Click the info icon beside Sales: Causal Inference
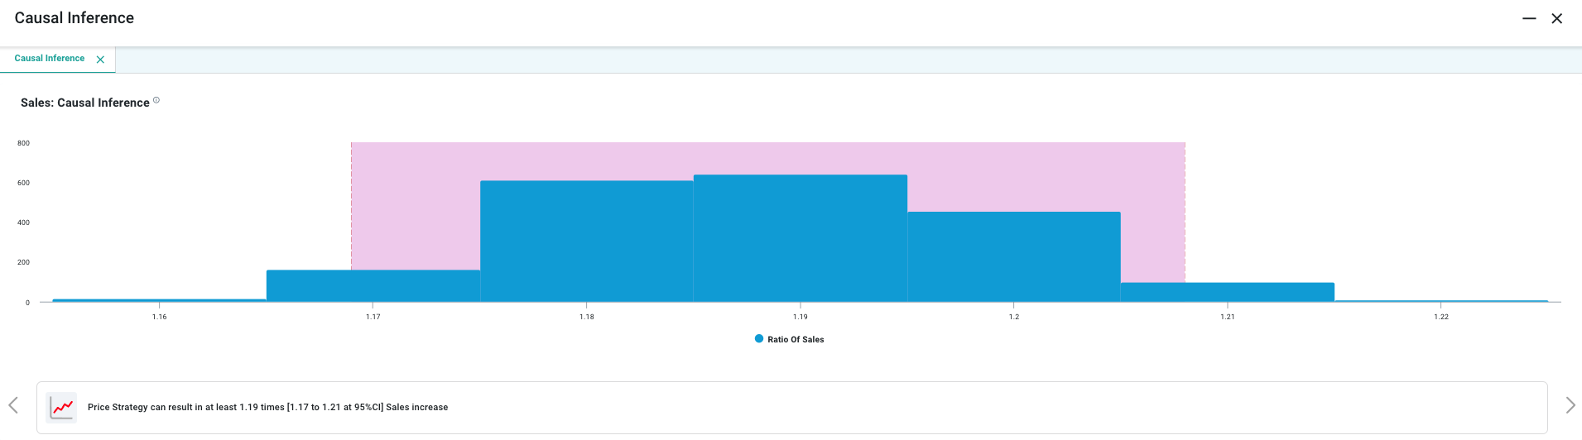This screenshot has width=1582, height=440. (x=156, y=100)
